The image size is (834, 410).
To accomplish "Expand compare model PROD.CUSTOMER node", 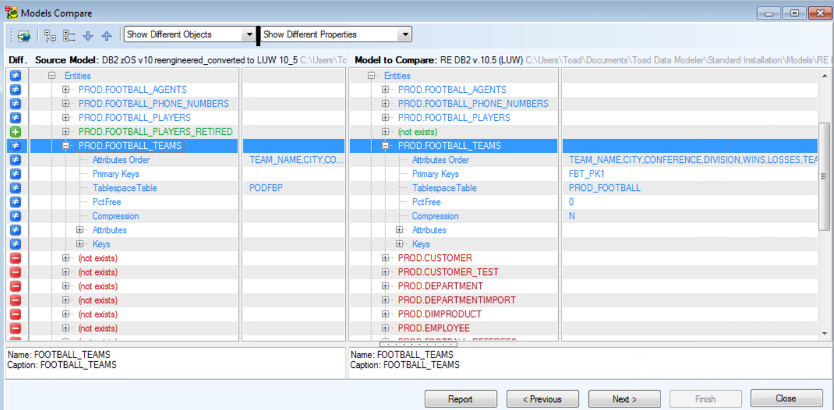I will coord(385,258).
